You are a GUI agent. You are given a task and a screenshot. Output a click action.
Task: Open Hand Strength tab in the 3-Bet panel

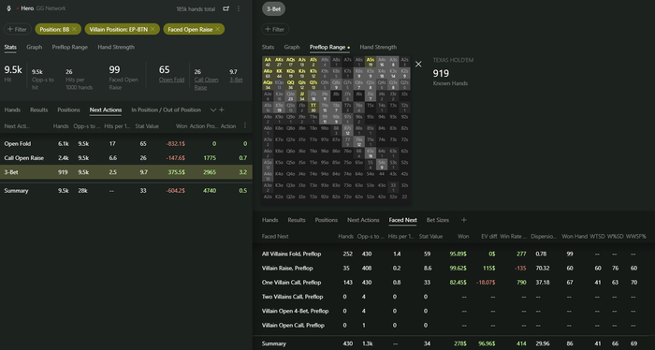pyautogui.click(x=378, y=47)
